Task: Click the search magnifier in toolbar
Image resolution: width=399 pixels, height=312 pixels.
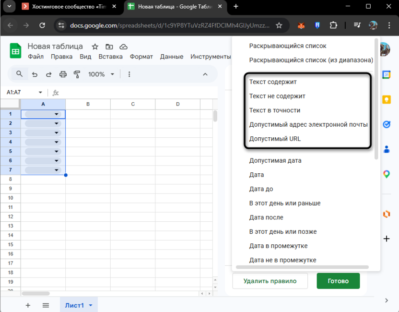Action: pyautogui.click(x=20, y=74)
